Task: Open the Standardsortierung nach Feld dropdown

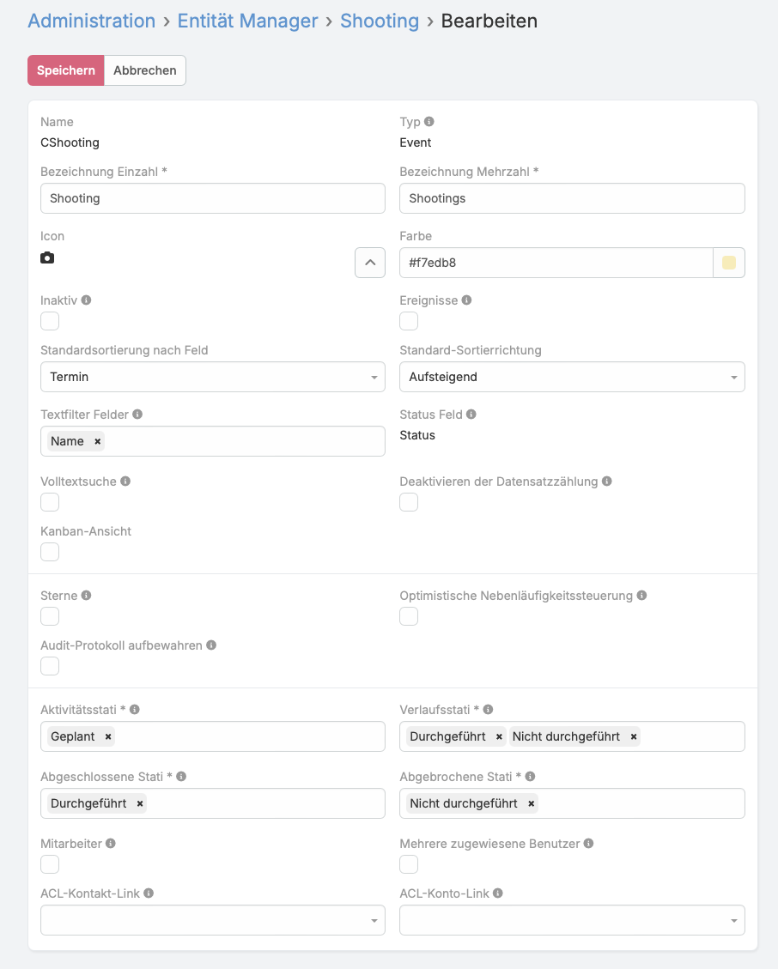Action: 213,377
